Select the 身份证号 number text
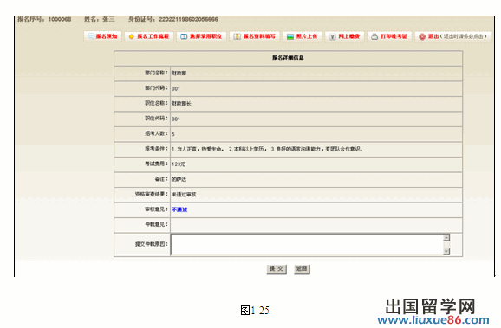 click(173, 19)
